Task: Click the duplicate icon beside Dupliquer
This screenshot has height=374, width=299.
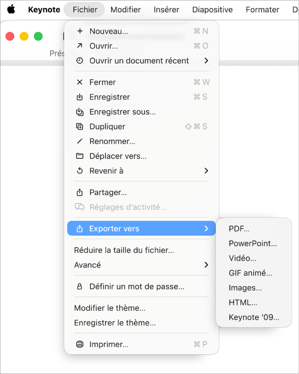Action: [x=80, y=126]
